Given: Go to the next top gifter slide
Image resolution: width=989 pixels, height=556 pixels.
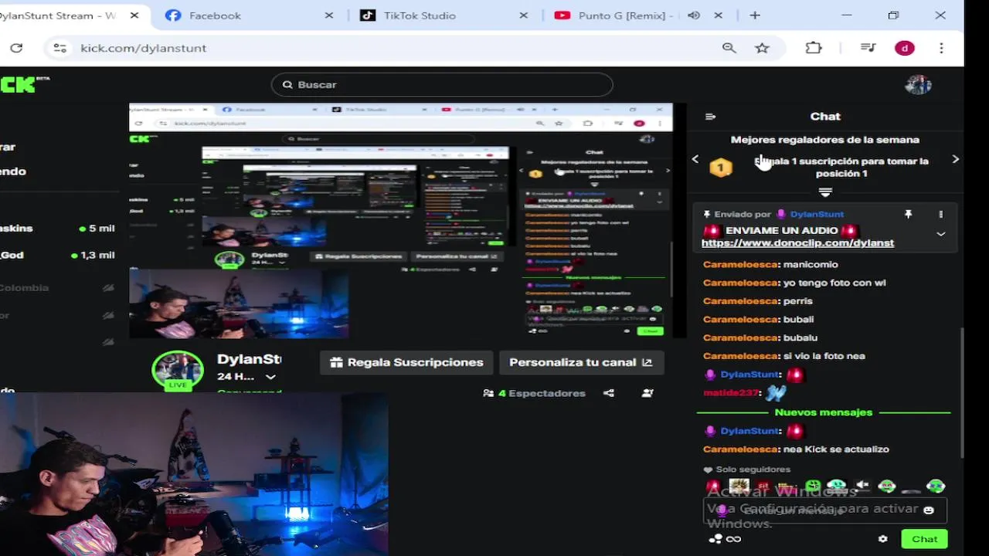Looking at the screenshot, I should [x=956, y=159].
